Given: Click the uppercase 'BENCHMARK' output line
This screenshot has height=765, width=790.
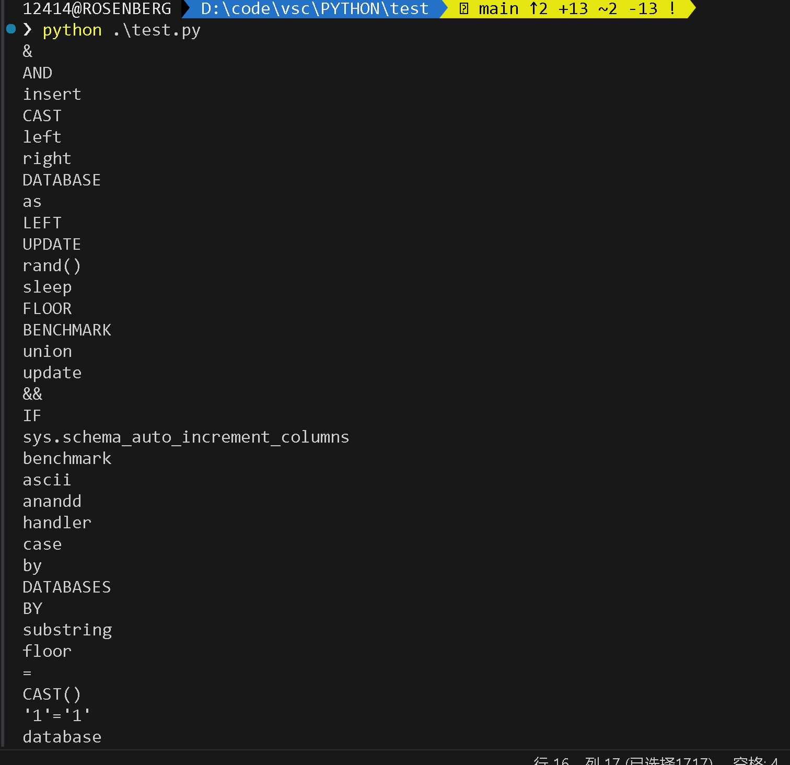Looking at the screenshot, I should (x=67, y=330).
